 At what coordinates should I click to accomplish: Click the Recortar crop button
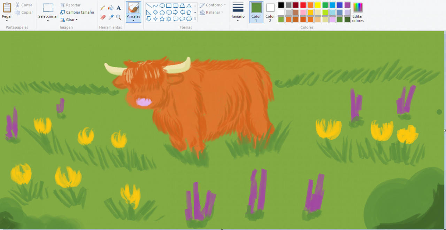pos(70,5)
